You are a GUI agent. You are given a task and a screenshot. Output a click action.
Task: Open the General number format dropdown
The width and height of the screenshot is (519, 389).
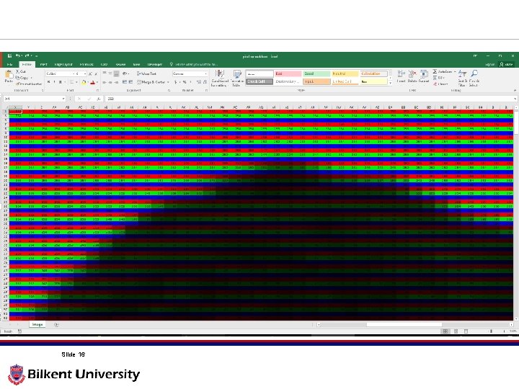[206, 73]
